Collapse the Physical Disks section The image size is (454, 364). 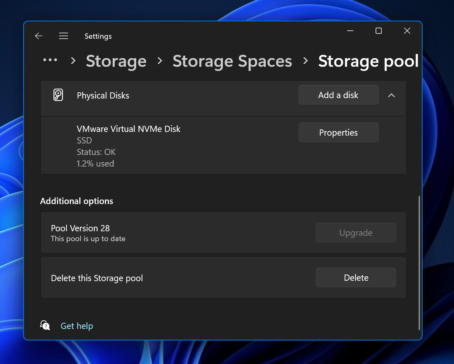(x=391, y=95)
